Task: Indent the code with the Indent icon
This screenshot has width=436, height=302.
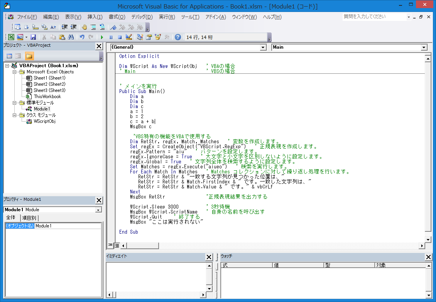Action: pyautogui.click(x=64, y=27)
